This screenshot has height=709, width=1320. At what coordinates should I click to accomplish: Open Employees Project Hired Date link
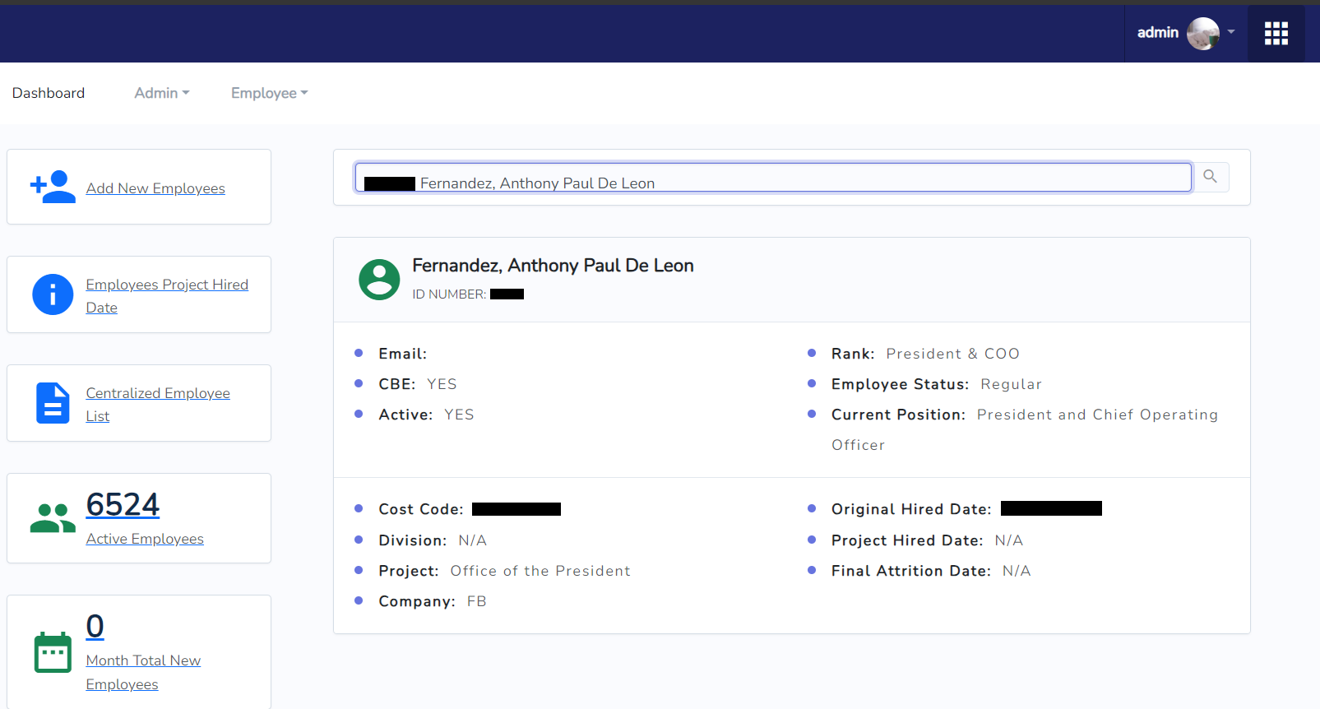[167, 285]
